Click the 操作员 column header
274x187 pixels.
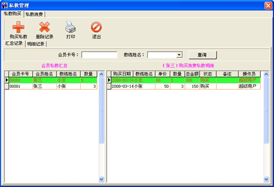pos(250,74)
